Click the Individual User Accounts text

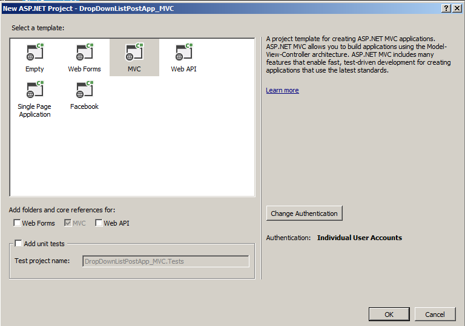click(x=360, y=238)
